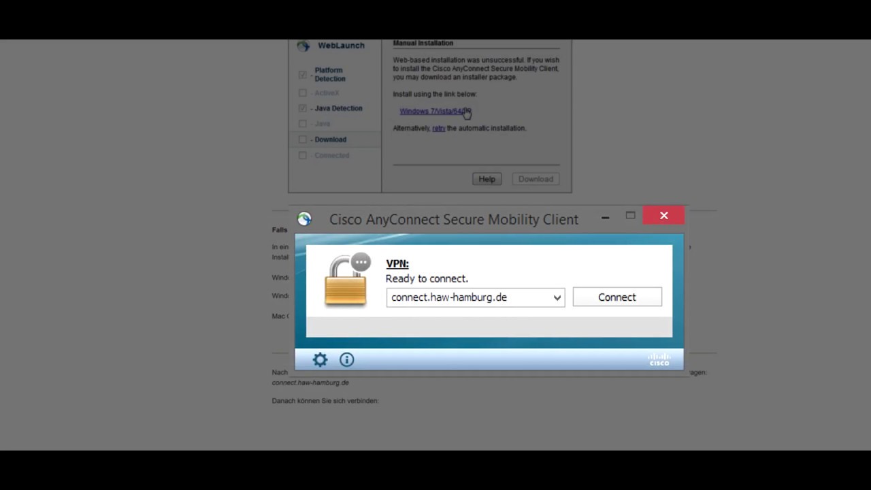871x490 pixels.
Task: Toggle the Java checkbox in WebLaunch
Action: [x=303, y=124]
